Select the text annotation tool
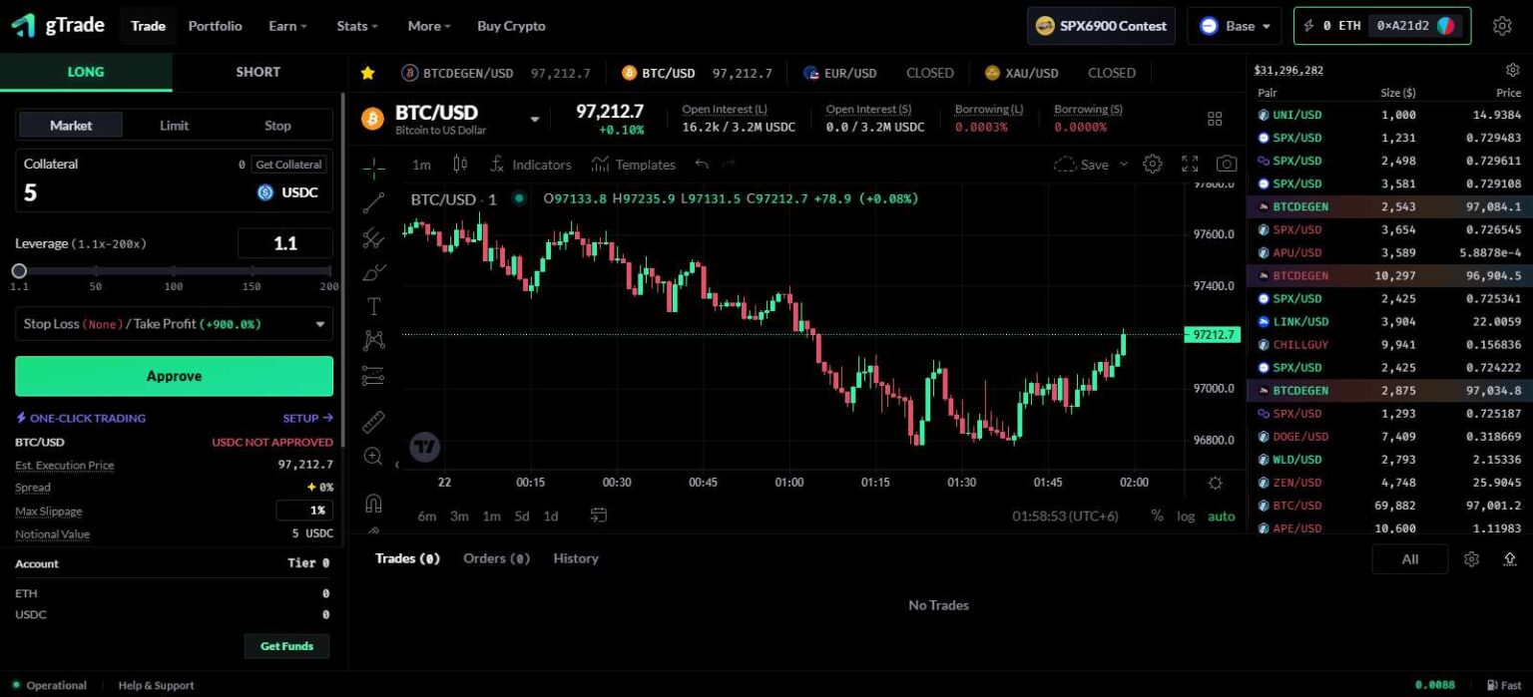 [x=373, y=305]
